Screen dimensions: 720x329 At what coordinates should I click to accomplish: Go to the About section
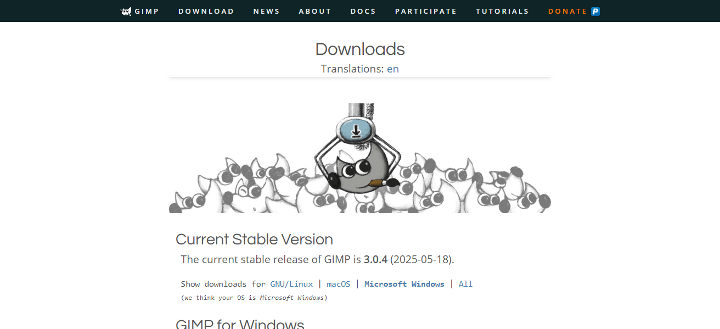[x=315, y=11]
